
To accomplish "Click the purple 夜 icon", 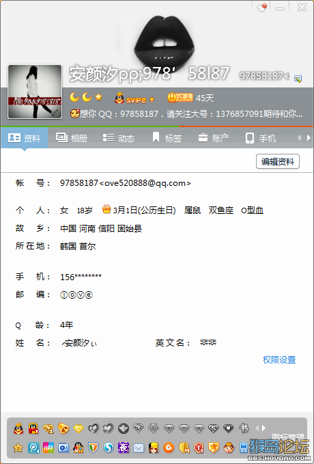I will [x=124, y=448].
